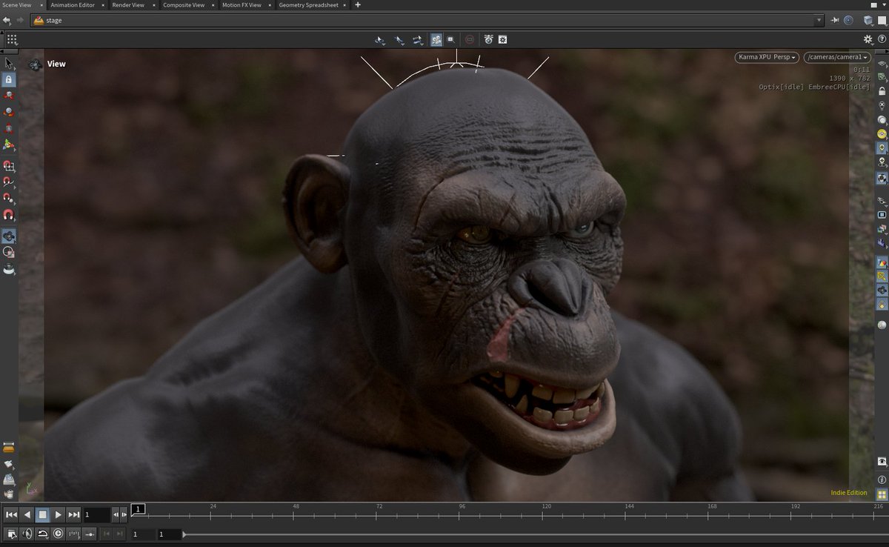Click the global animation options clock icon

[x=59, y=533]
